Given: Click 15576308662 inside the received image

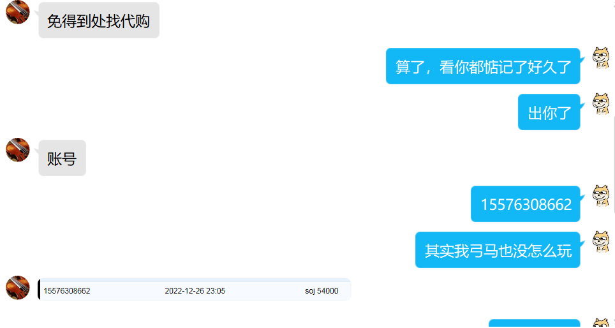Looking at the screenshot, I should [x=67, y=291].
